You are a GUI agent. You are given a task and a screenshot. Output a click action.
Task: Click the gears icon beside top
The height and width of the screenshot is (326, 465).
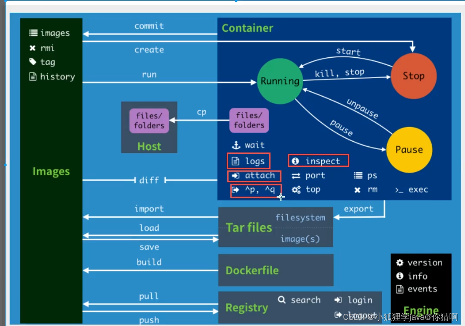click(296, 190)
